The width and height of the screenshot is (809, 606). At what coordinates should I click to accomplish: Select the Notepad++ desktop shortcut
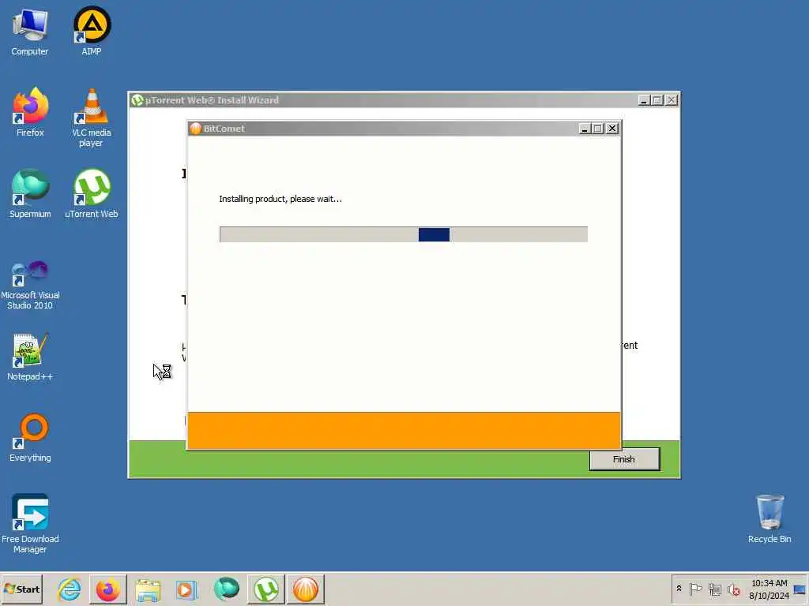[x=30, y=357]
